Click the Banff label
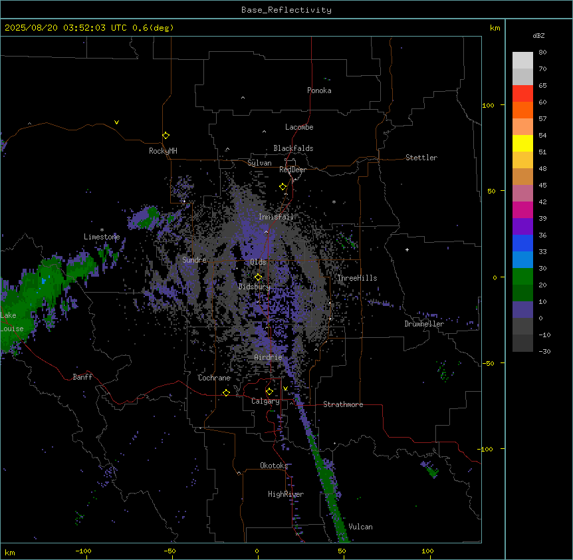Viewport: 573px width, 560px height. click(x=82, y=377)
